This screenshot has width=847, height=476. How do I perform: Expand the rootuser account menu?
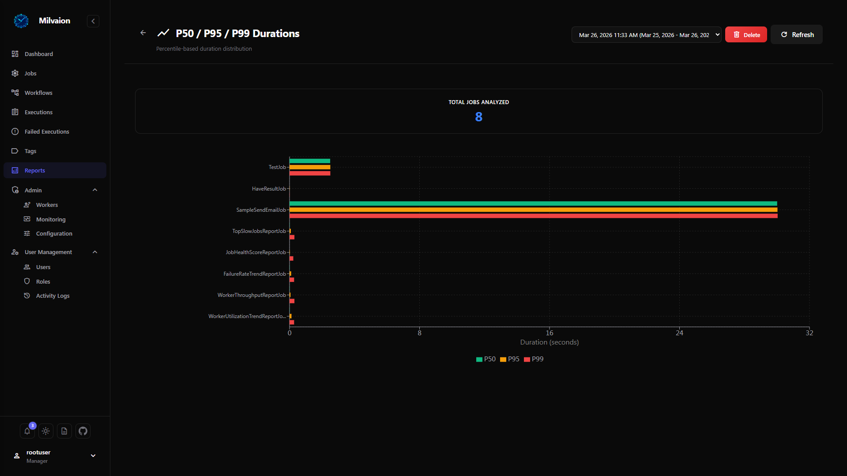(93, 456)
